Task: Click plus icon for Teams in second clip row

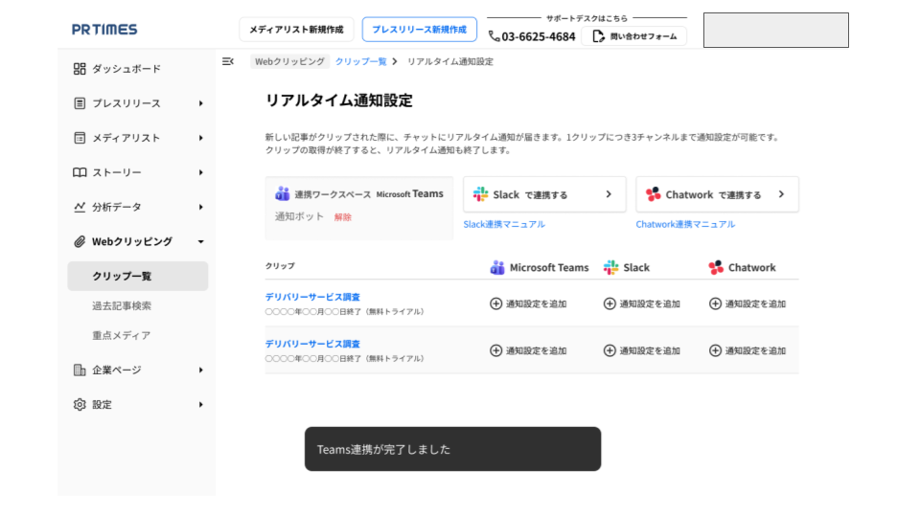Action: coord(495,350)
